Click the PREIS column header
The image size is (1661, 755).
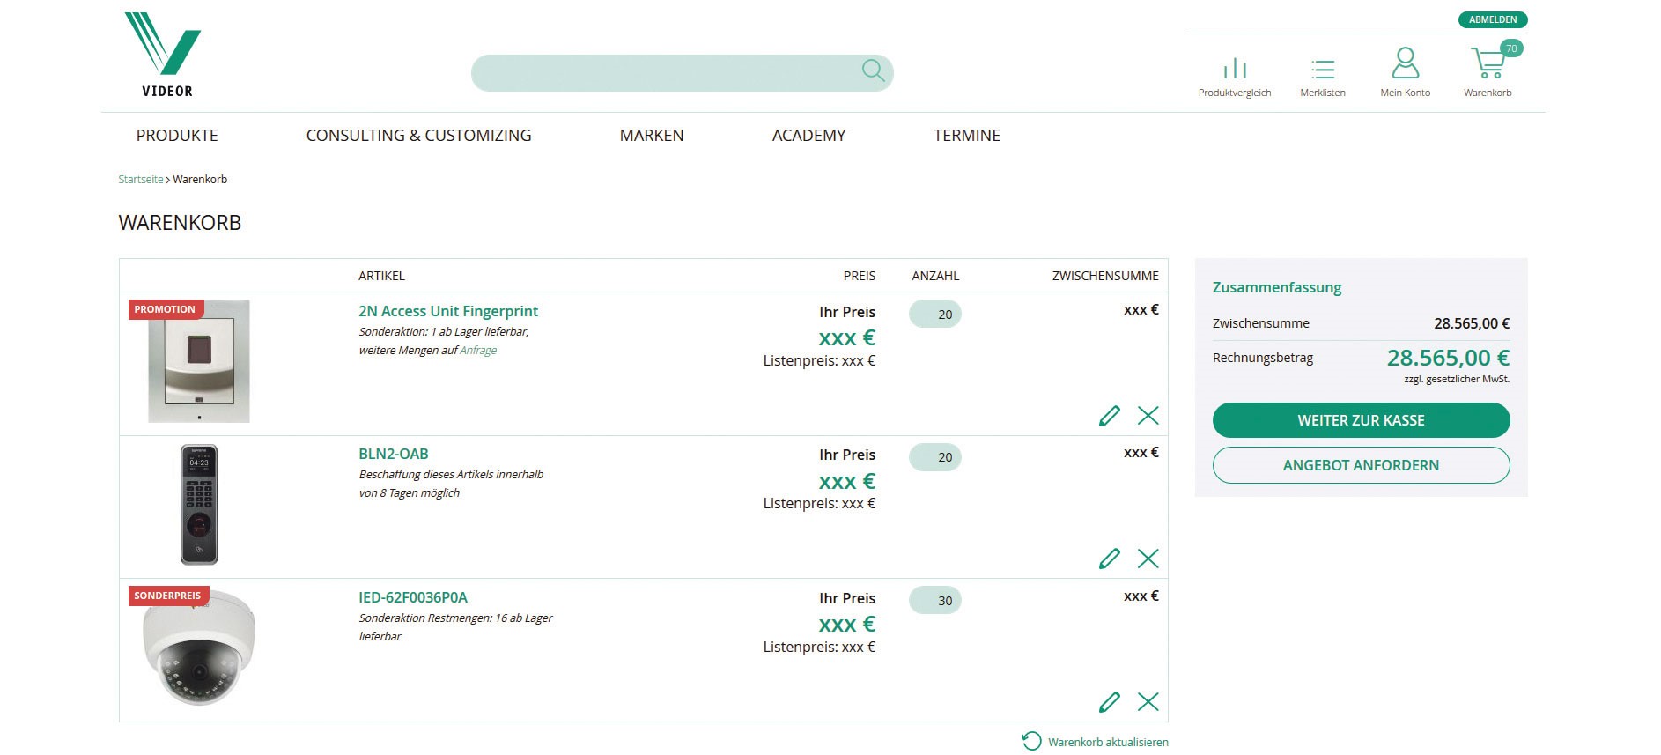pyautogui.click(x=860, y=276)
